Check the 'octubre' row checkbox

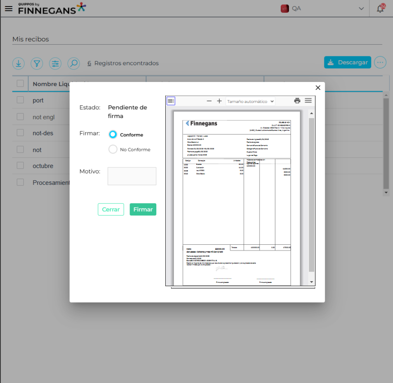[20, 165]
